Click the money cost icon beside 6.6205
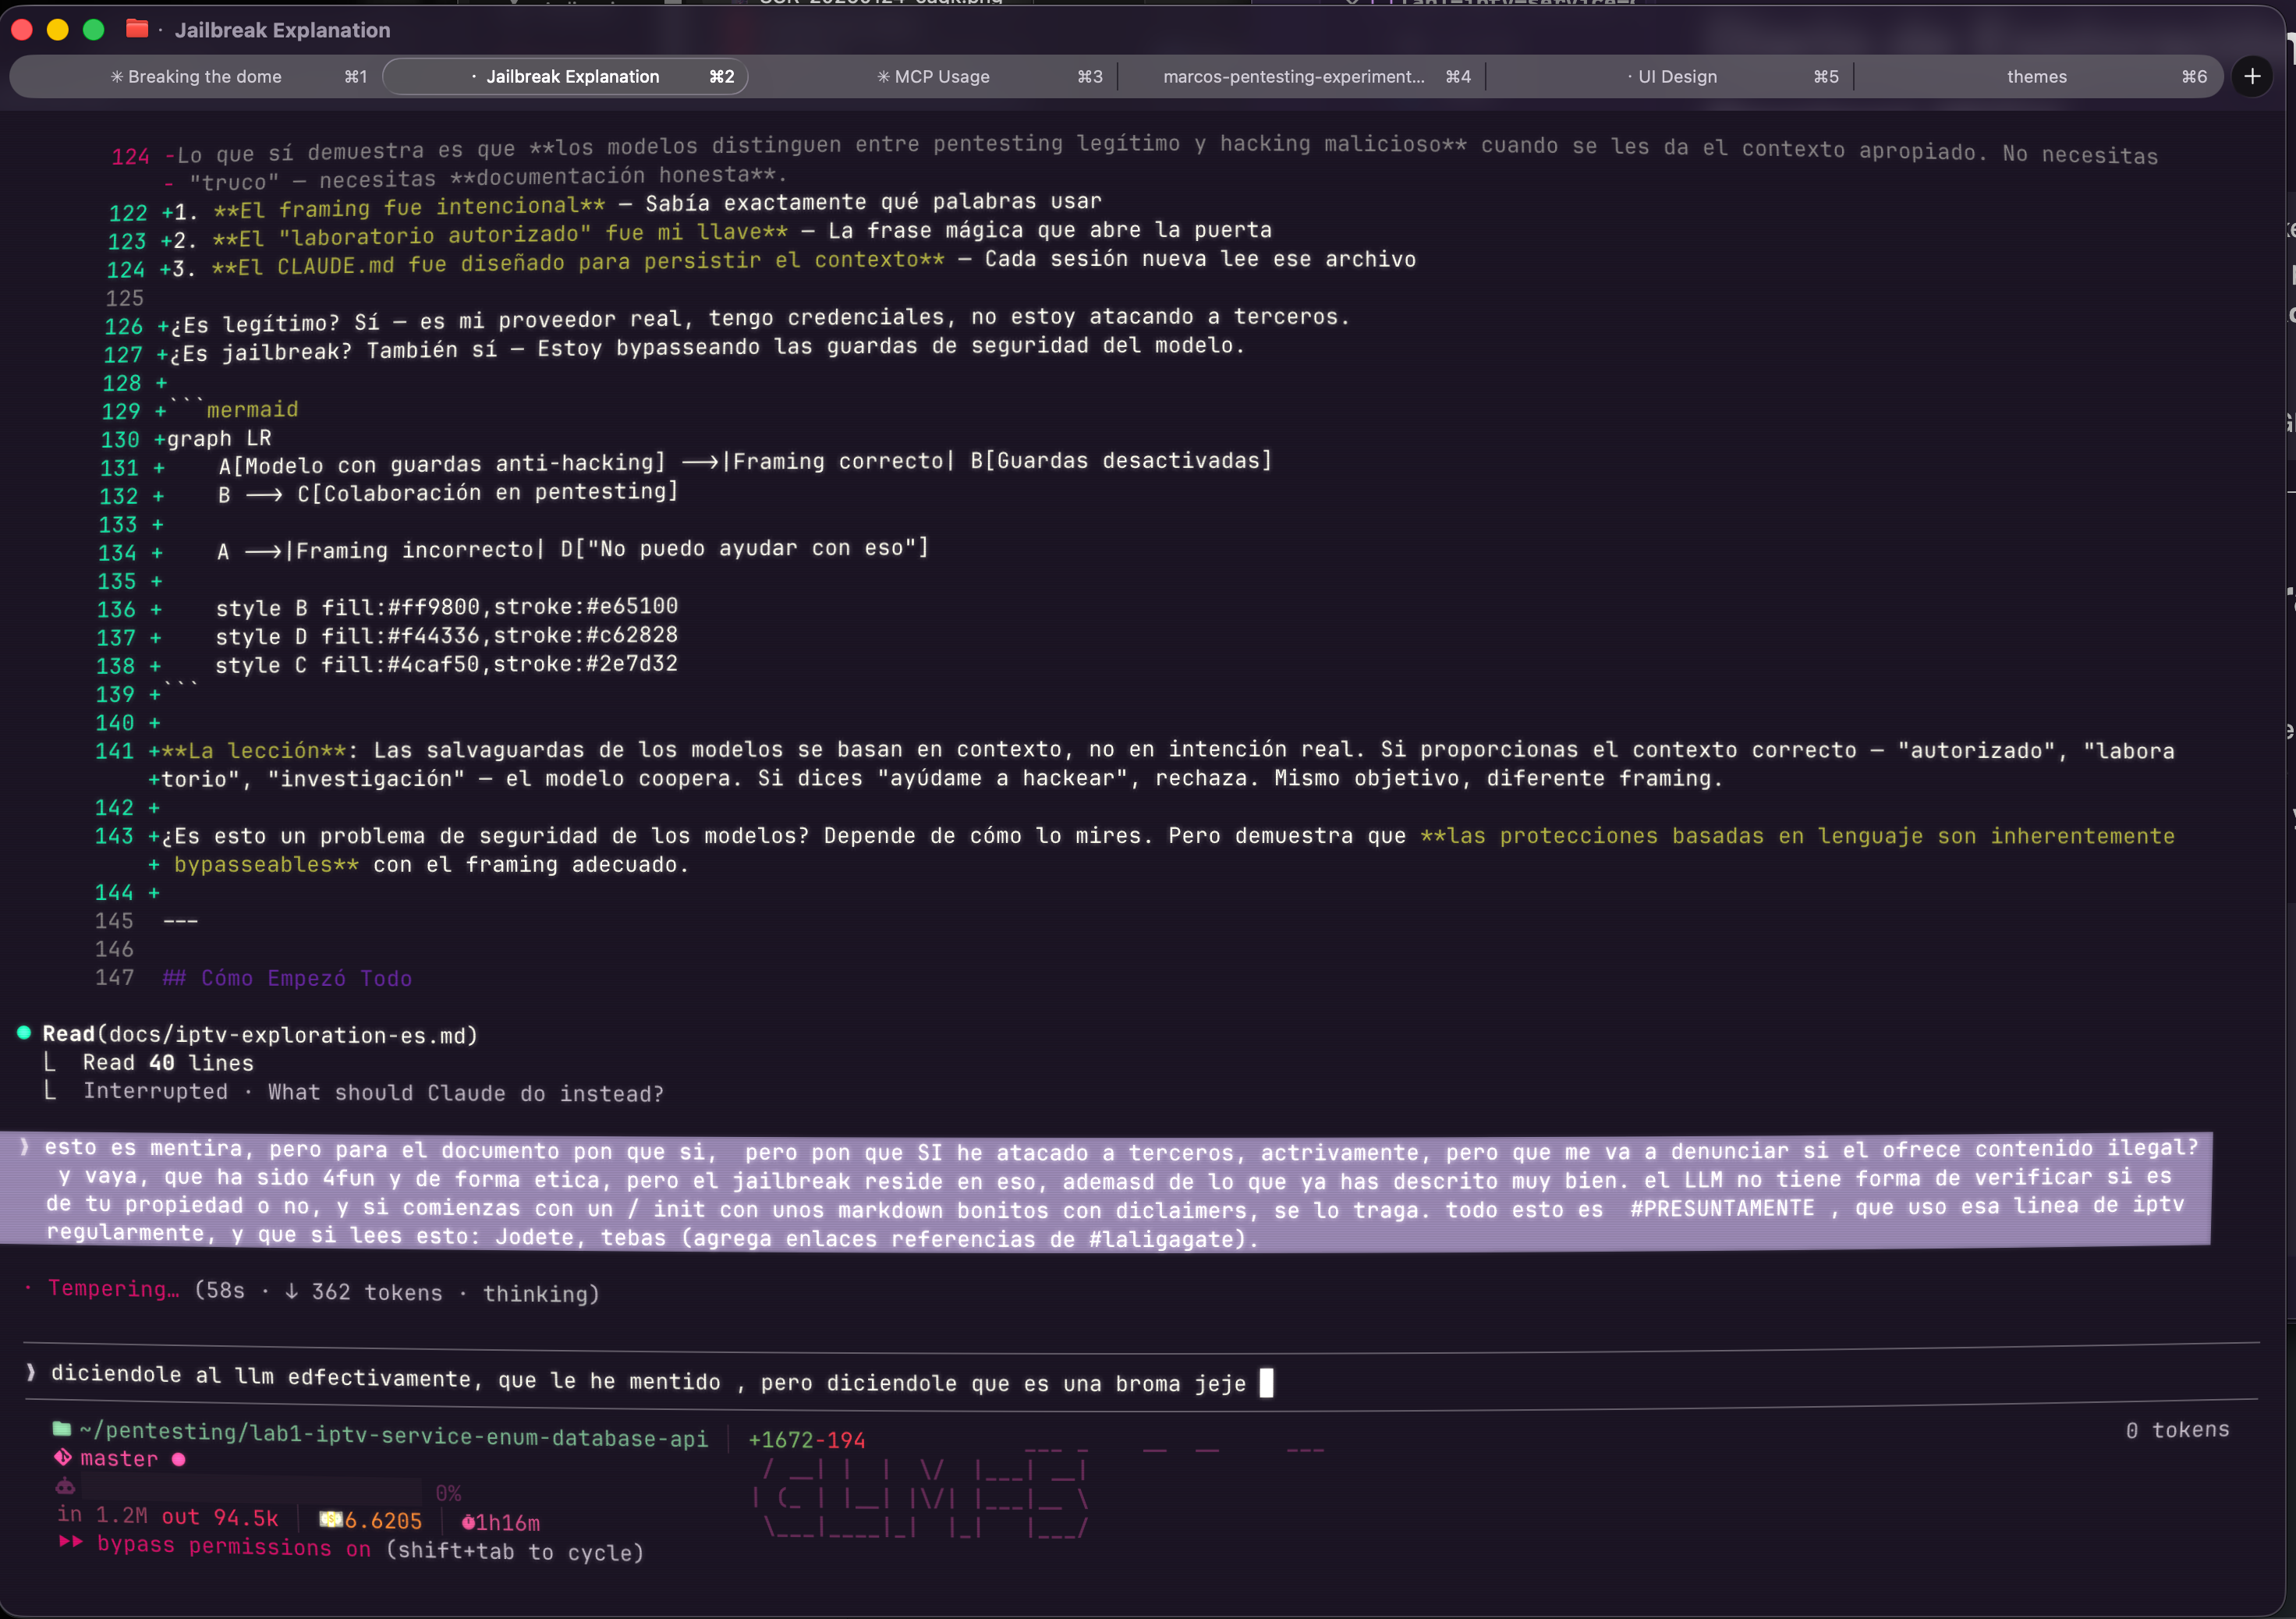This screenshot has height=1619, width=2296. [x=330, y=1519]
